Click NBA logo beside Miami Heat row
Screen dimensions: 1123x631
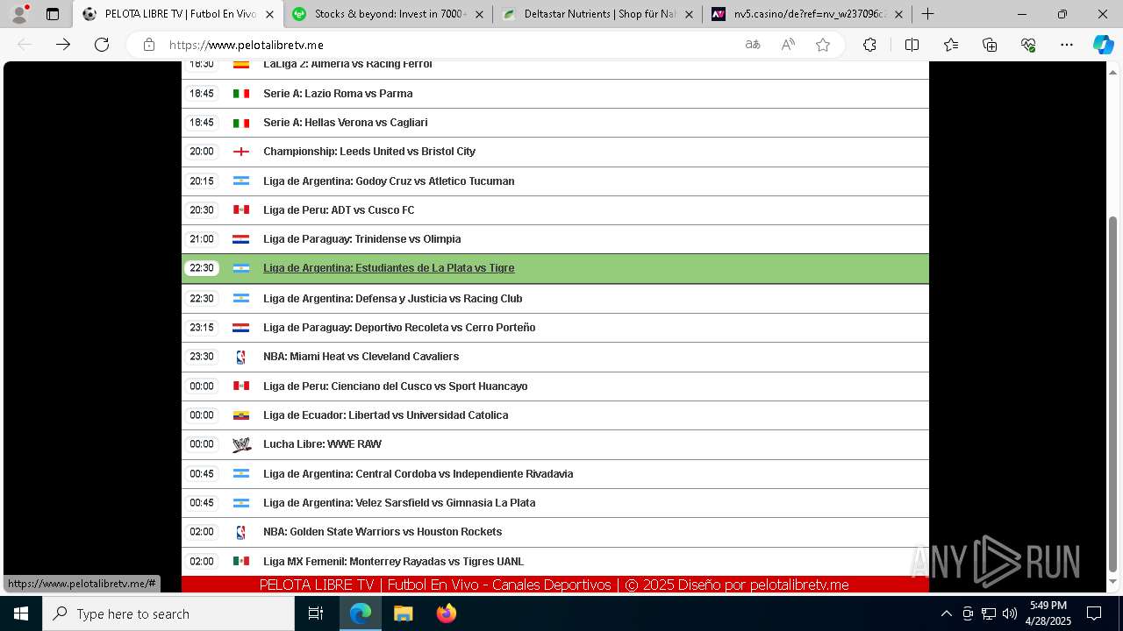241,357
